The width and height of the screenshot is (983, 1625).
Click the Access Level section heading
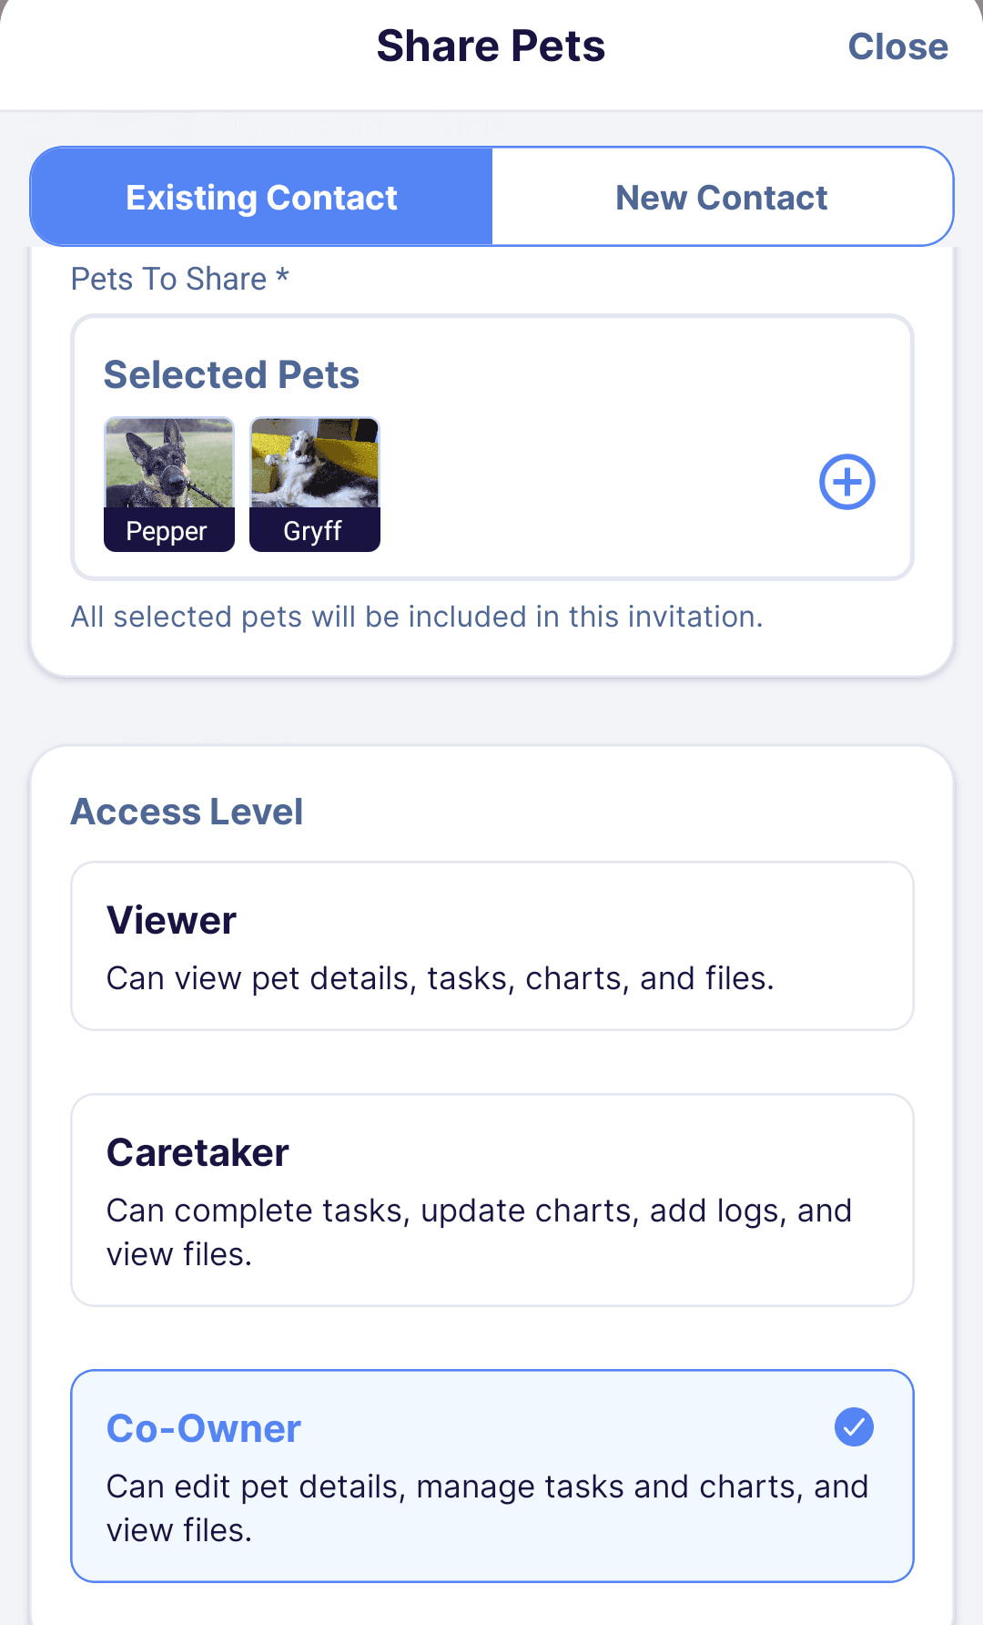tap(187, 811)
